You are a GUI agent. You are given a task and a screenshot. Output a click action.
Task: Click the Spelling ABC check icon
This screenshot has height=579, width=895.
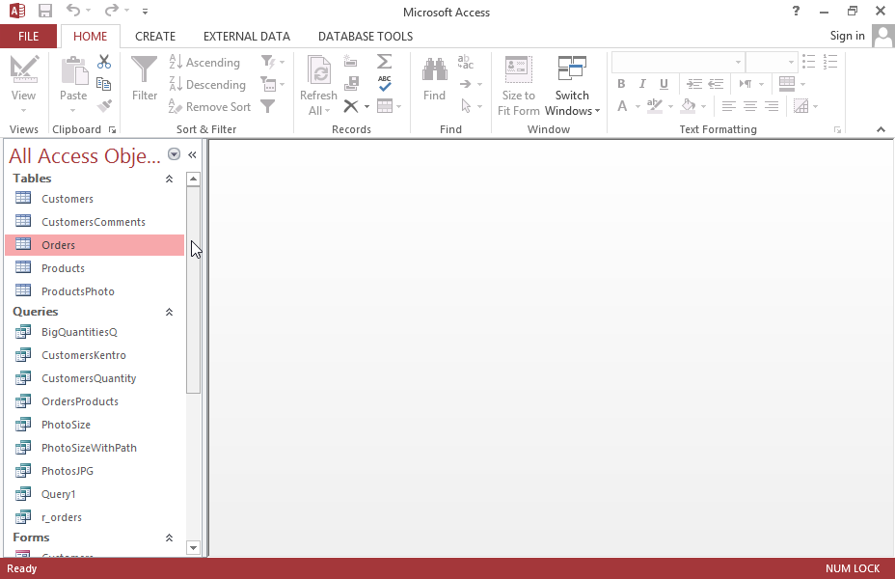click(x=385, y=83)
